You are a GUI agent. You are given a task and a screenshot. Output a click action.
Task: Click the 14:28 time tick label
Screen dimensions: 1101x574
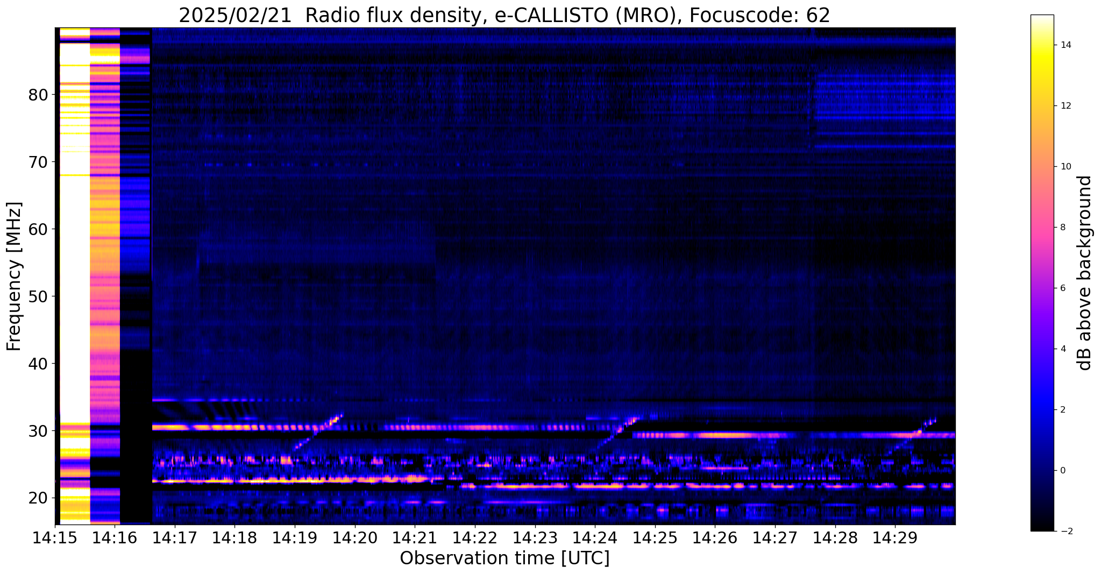tap(835, 537)
